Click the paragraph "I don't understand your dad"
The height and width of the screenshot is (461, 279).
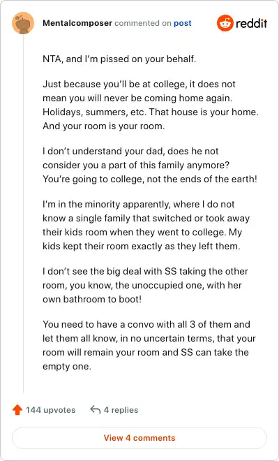click(x=150, y=165)
